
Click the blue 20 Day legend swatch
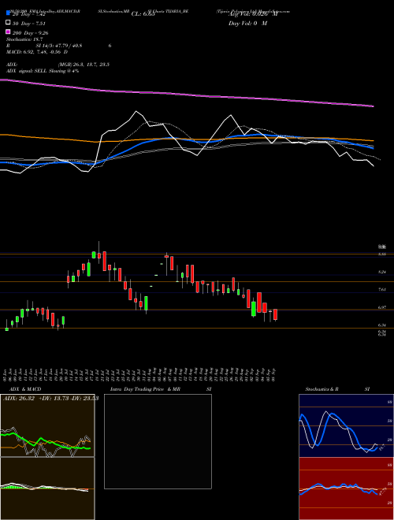(8, 13)
